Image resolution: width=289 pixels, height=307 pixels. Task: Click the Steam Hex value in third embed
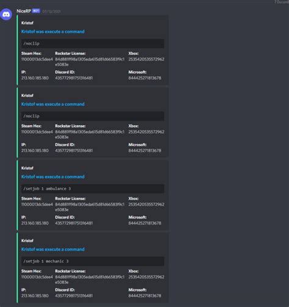pyautogui.click(x=37, y=204)
